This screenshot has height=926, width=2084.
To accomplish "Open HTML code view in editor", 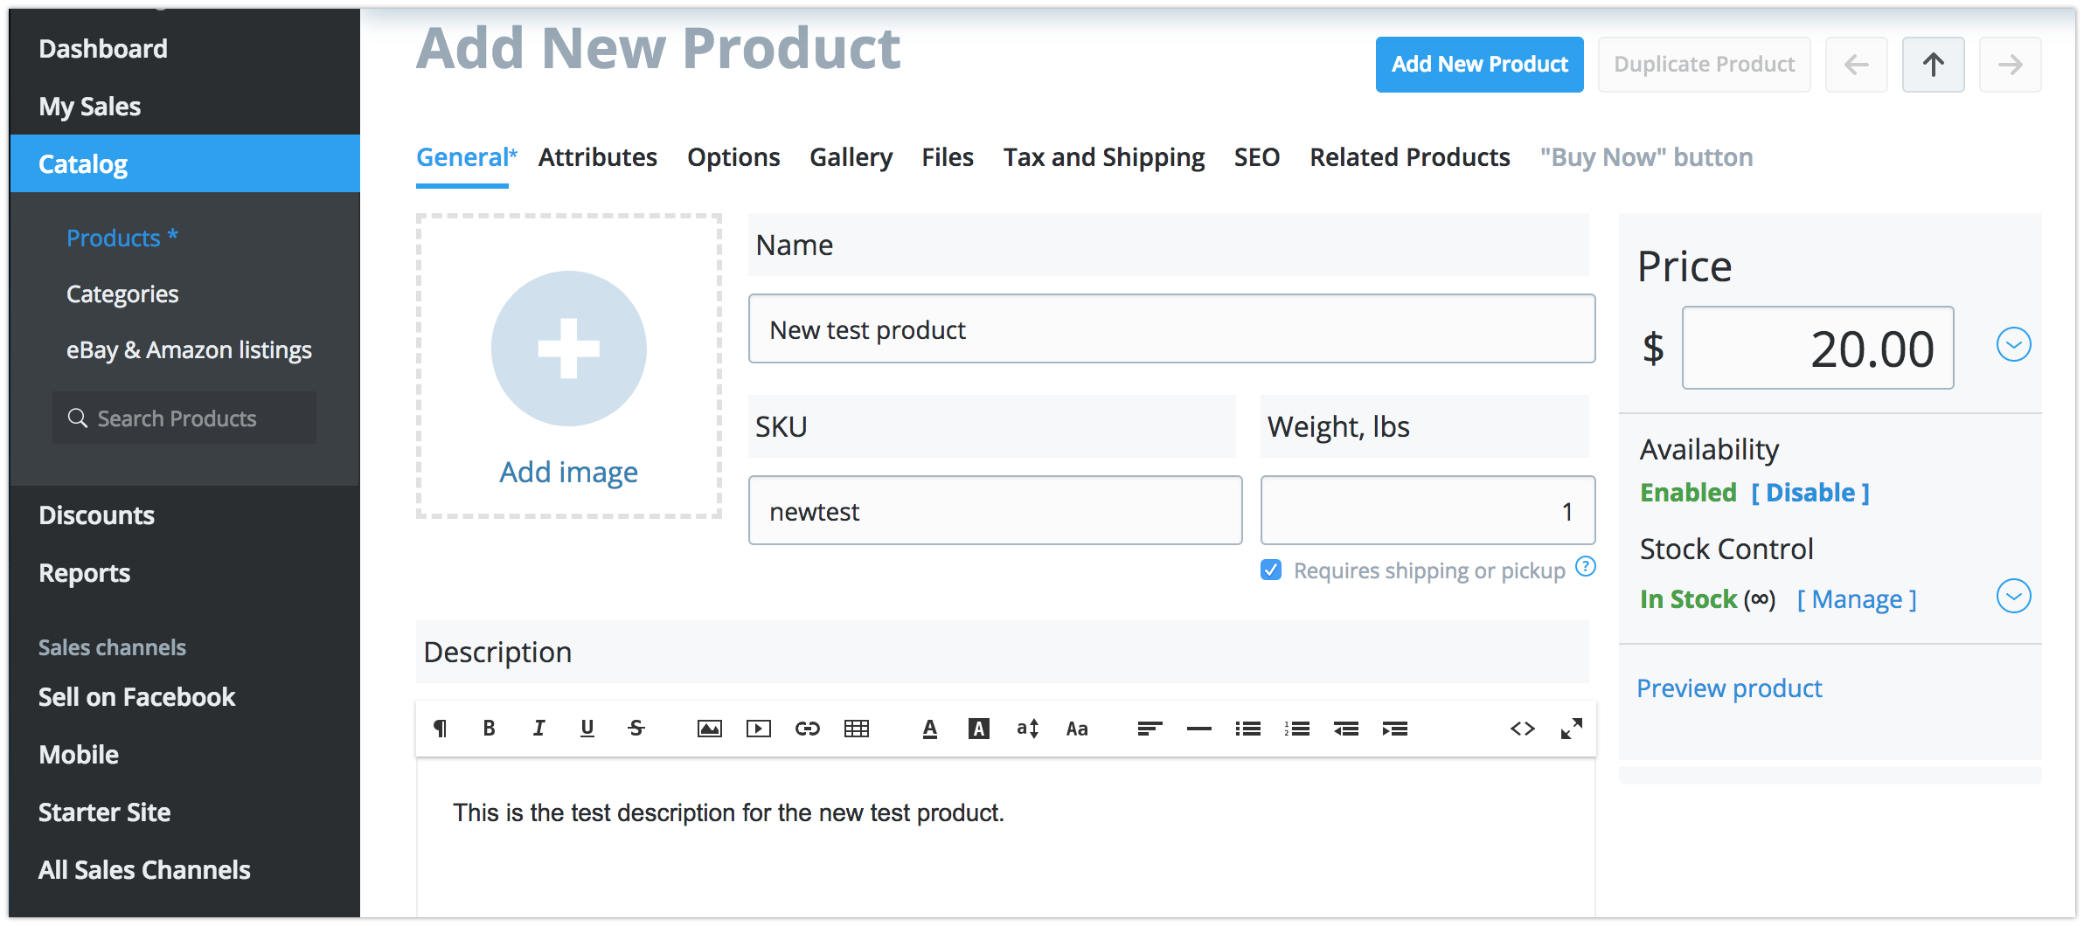I will point(1522,729).
